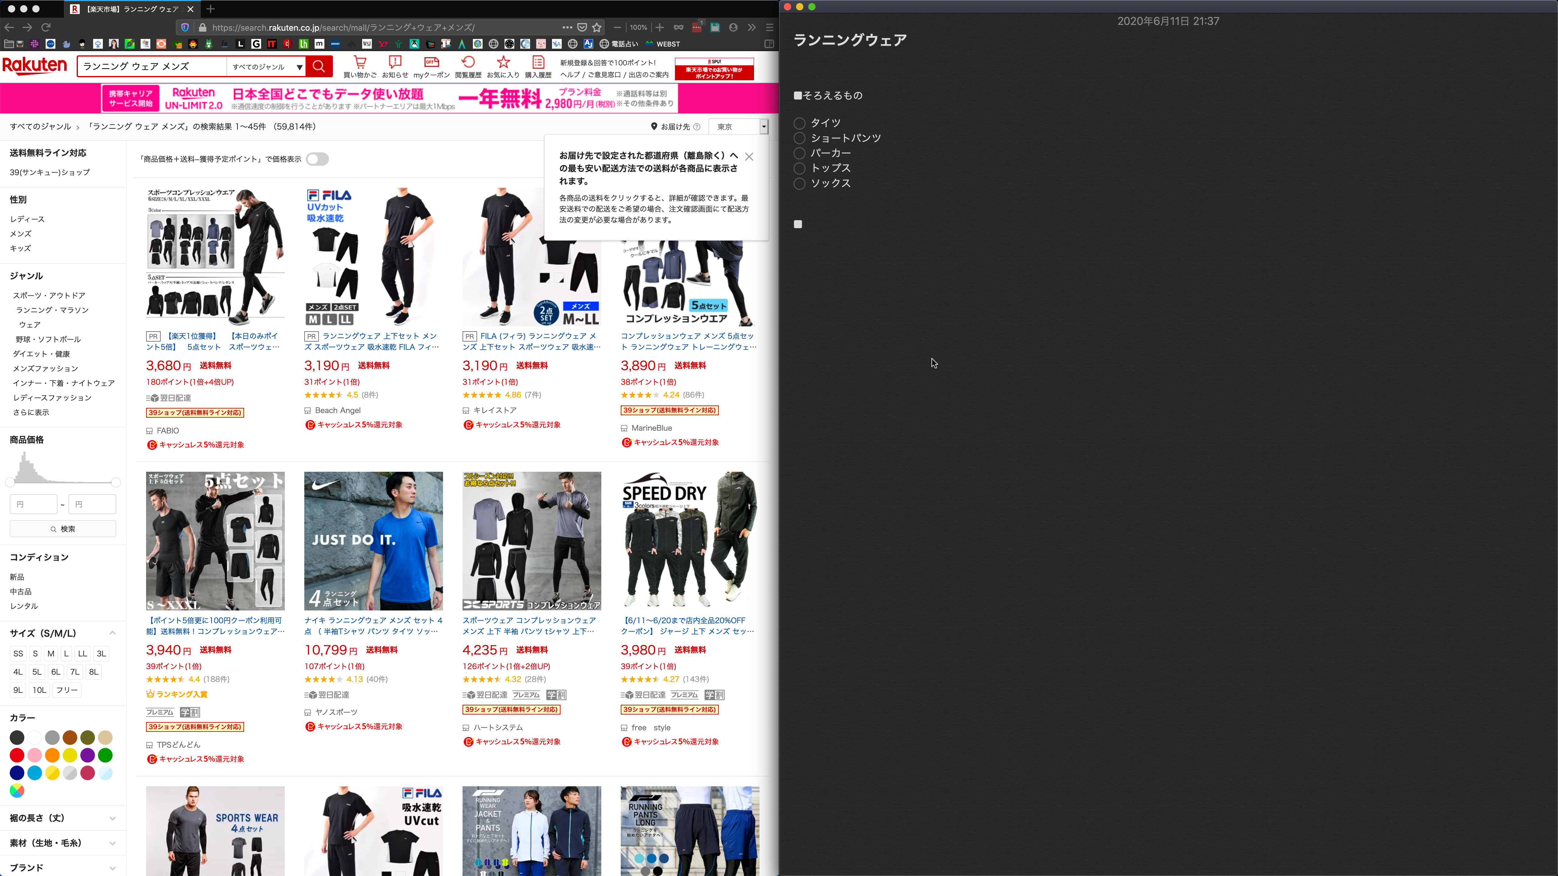Pick the red color swatch
1558x876 pixels.
(x=17, y=755)
